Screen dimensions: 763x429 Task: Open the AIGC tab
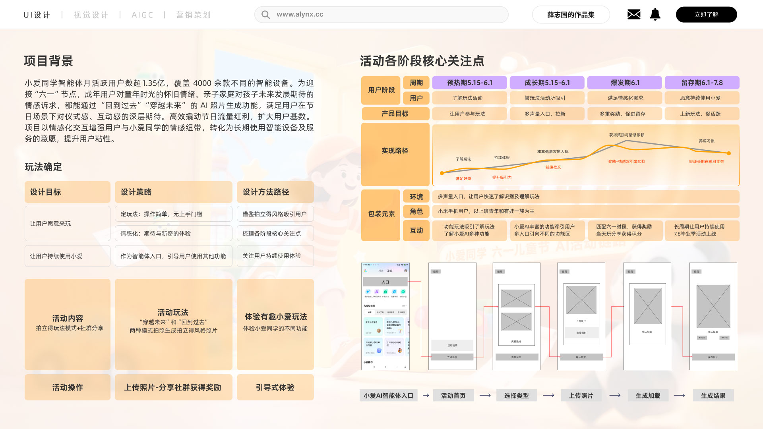pos(142,15)
